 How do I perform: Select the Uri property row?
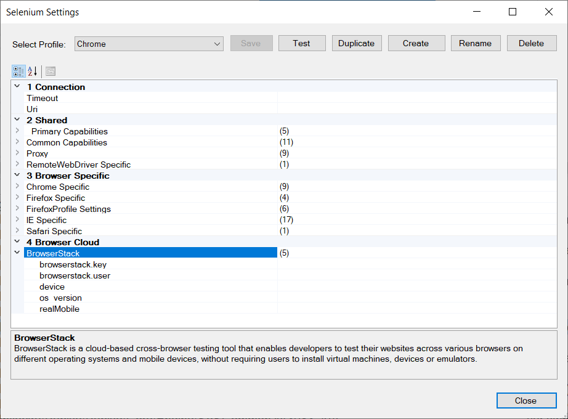(151, 109)
